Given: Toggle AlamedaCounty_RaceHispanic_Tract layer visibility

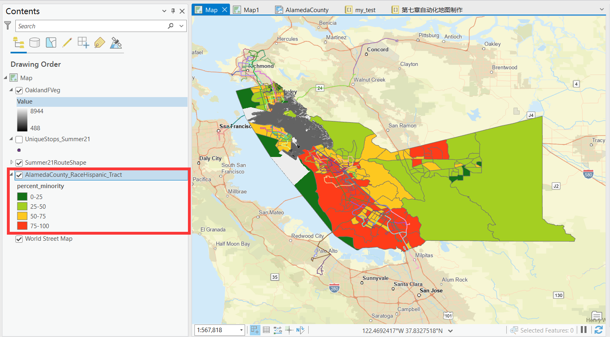Looking at the screenshot, I should point(19,175).
